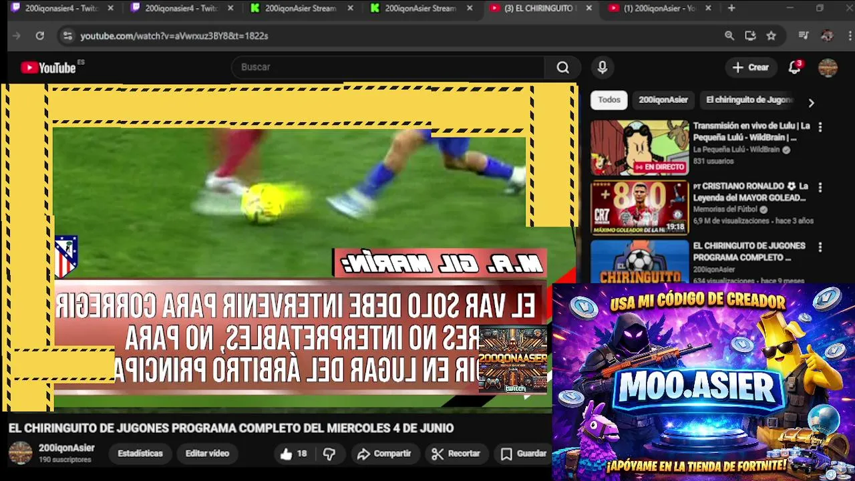Screen dimensions: 855x481
Task: Click the install/cast icon in address bar
Action: pyautogui.click(x=751, y=36)
